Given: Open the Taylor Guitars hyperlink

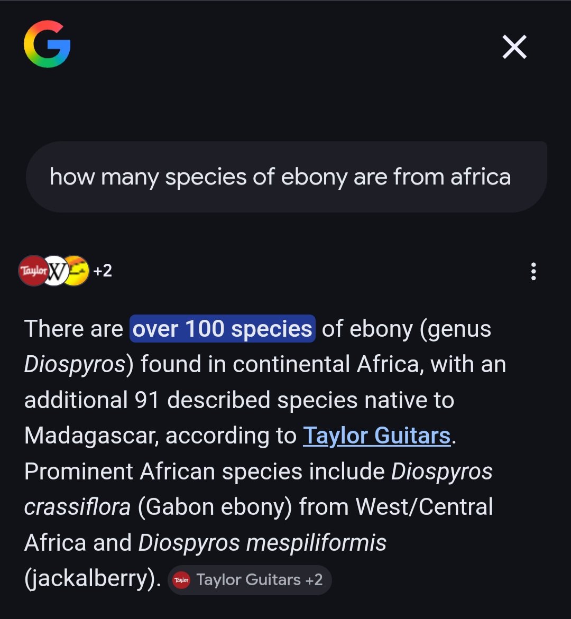Looking at the screenshot, I should tap(376, 436).
